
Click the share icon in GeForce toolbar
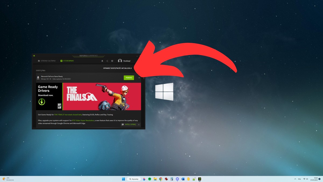pyautogui.click(x=107, y=61)
